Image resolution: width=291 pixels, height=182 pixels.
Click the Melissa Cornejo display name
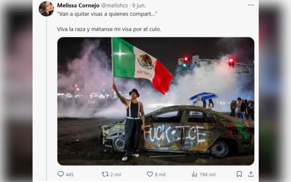[x=78, y=5]
